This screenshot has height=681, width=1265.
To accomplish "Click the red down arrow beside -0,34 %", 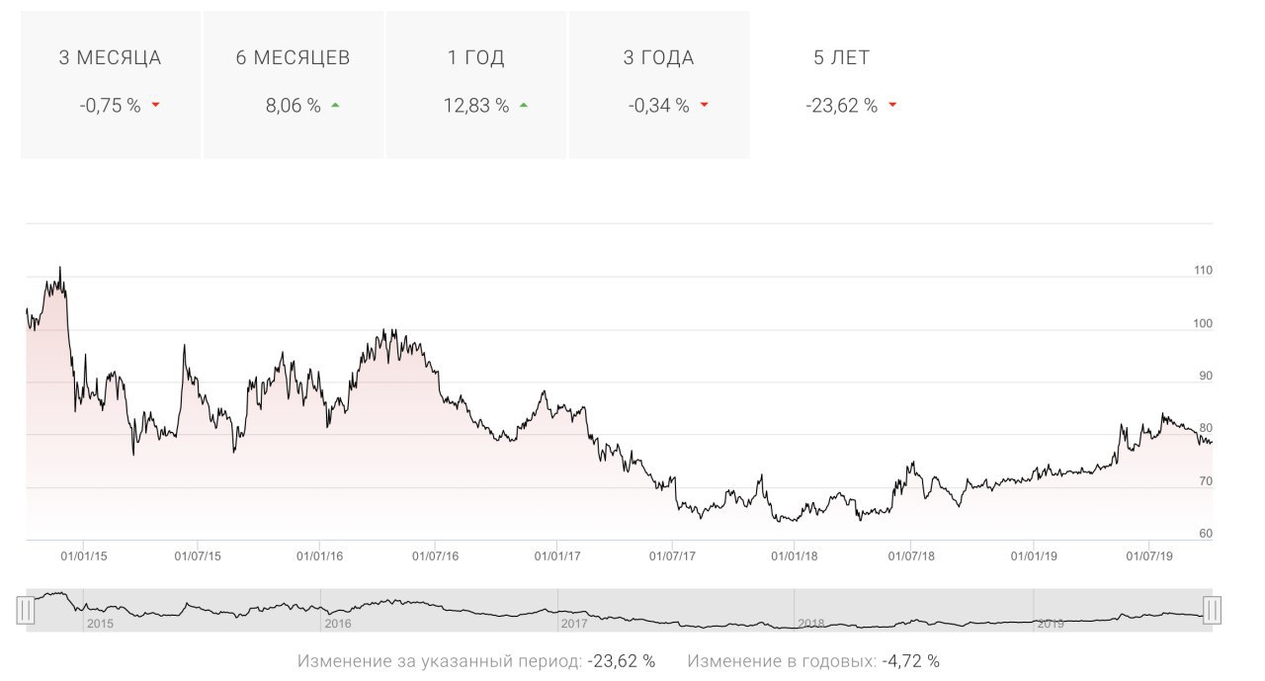I will 704,105.
